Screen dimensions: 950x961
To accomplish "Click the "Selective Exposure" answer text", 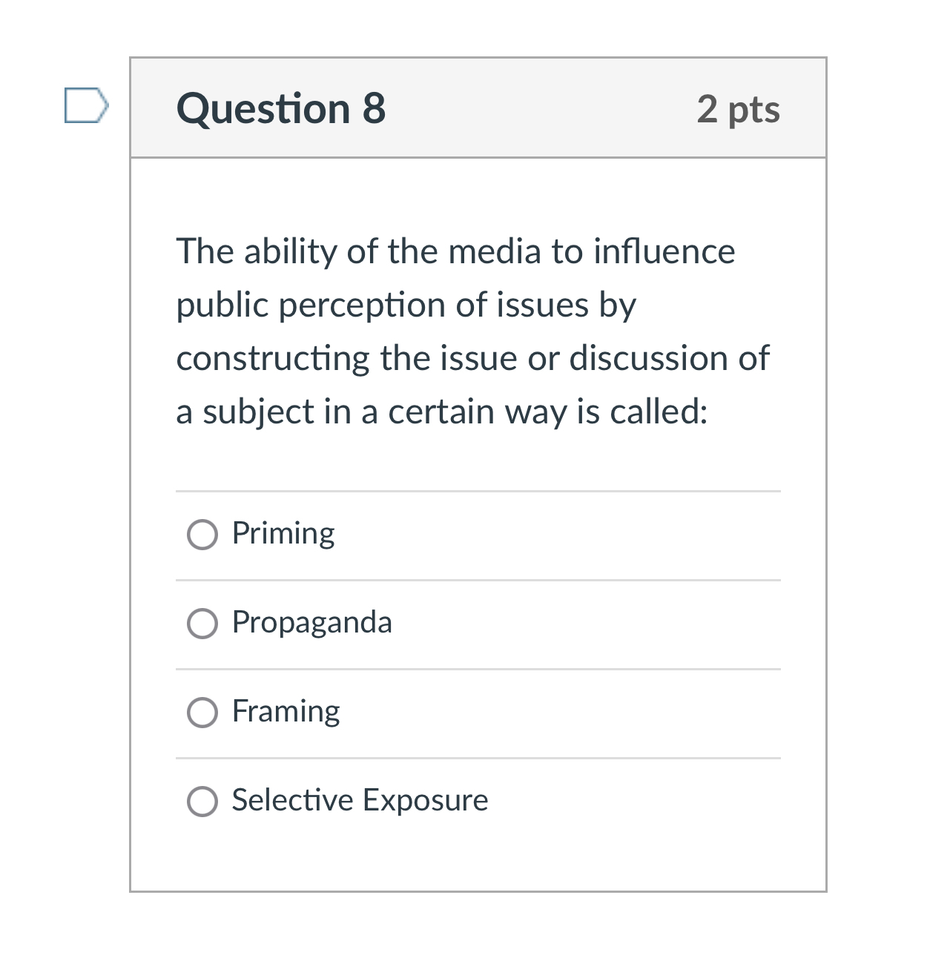I will pos(360,801).
